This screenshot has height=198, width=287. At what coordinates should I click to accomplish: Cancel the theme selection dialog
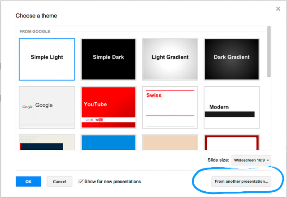[60, 181]
